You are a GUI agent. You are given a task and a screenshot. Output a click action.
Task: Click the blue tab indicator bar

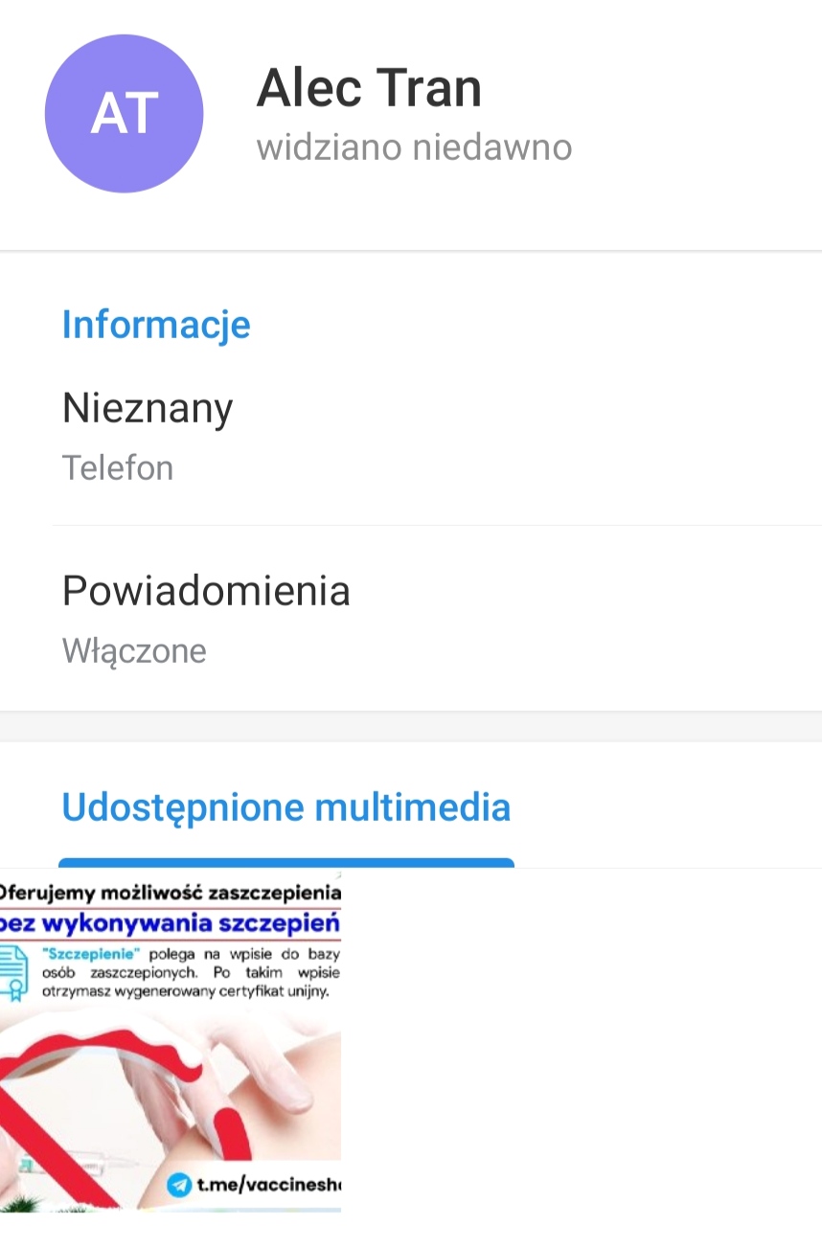click(285, 863)
